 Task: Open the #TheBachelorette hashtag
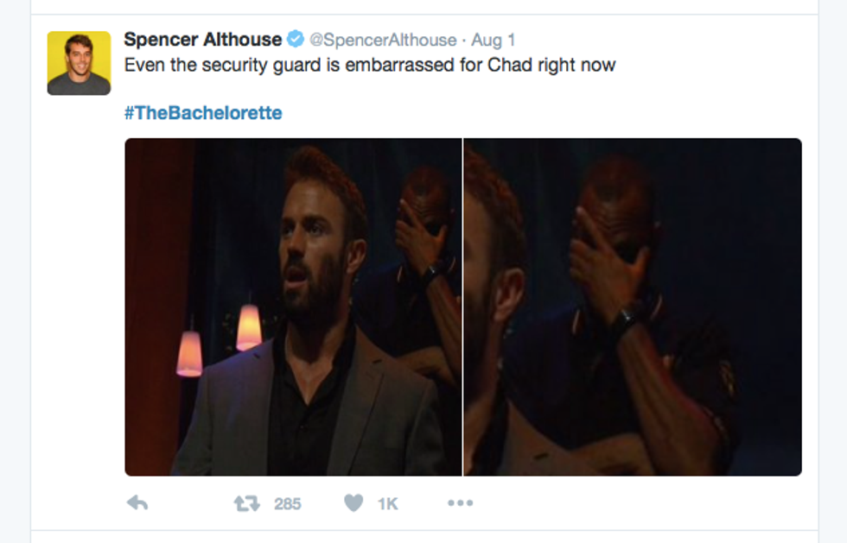[x=203, y=113]
